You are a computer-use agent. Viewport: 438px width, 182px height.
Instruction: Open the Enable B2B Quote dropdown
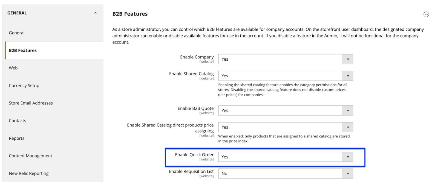(348, 110)
